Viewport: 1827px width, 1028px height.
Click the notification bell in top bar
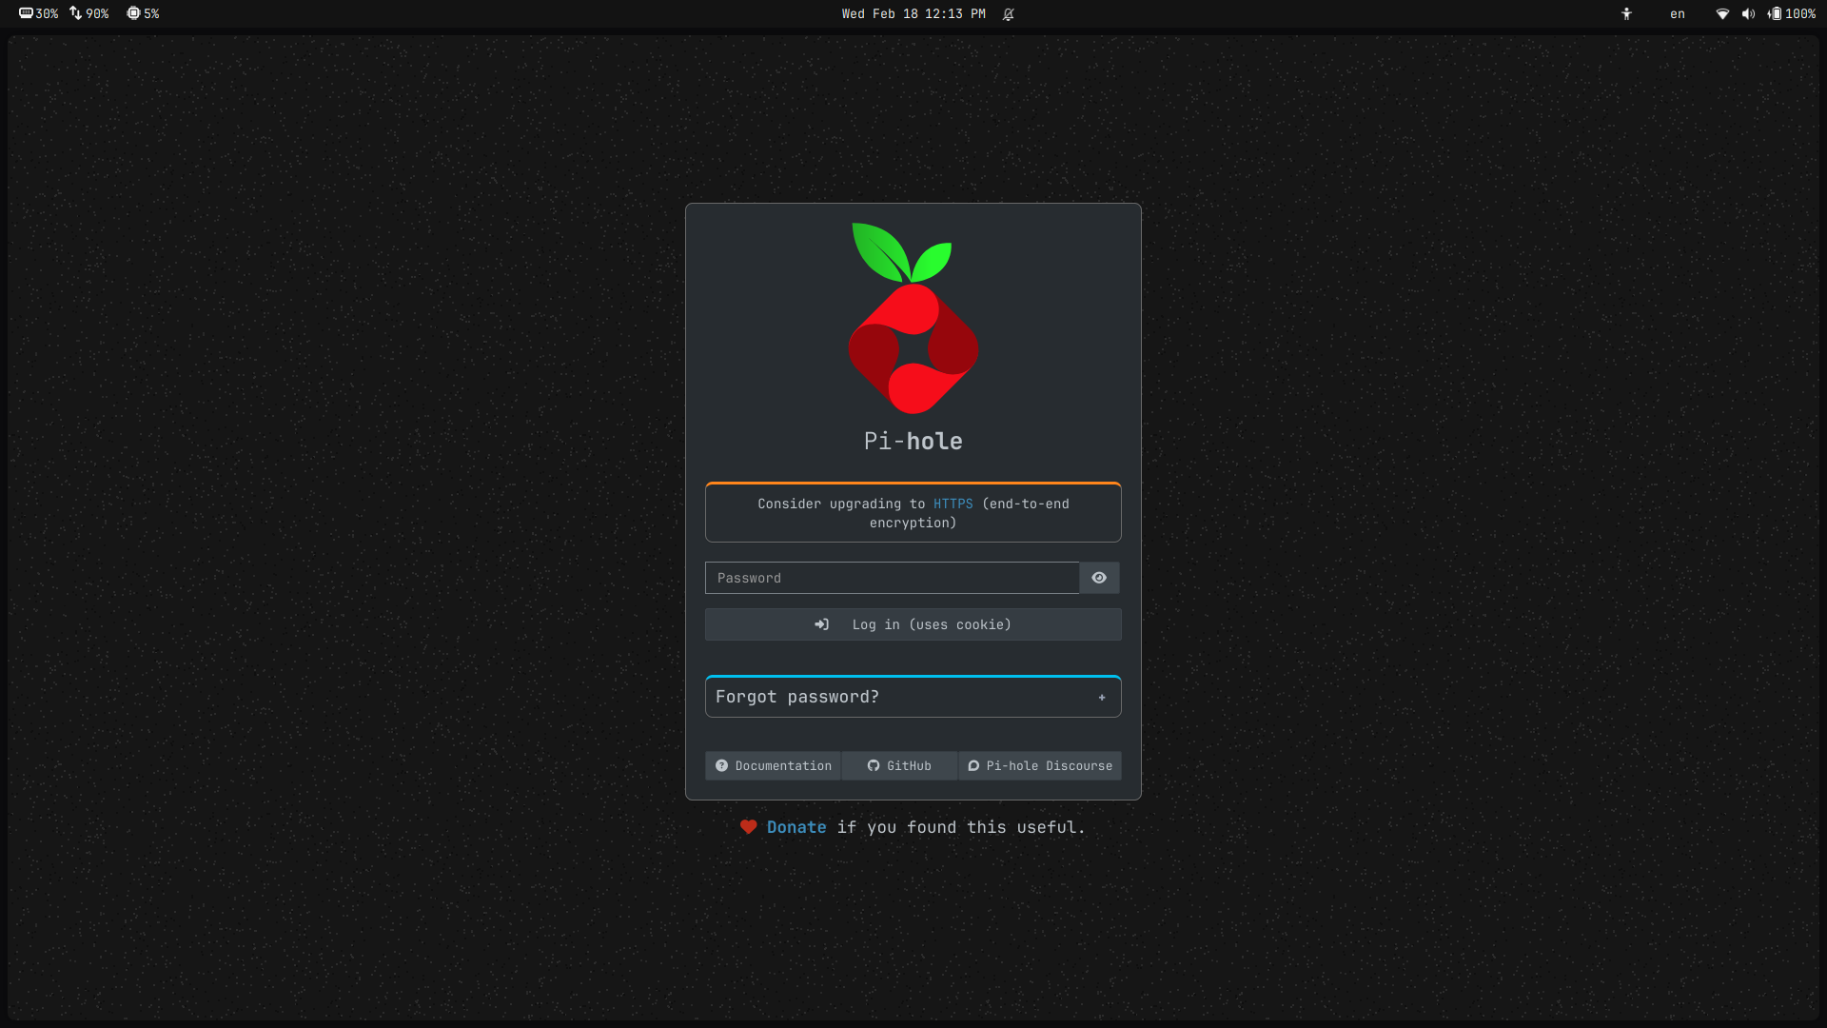click(1009, 14)
